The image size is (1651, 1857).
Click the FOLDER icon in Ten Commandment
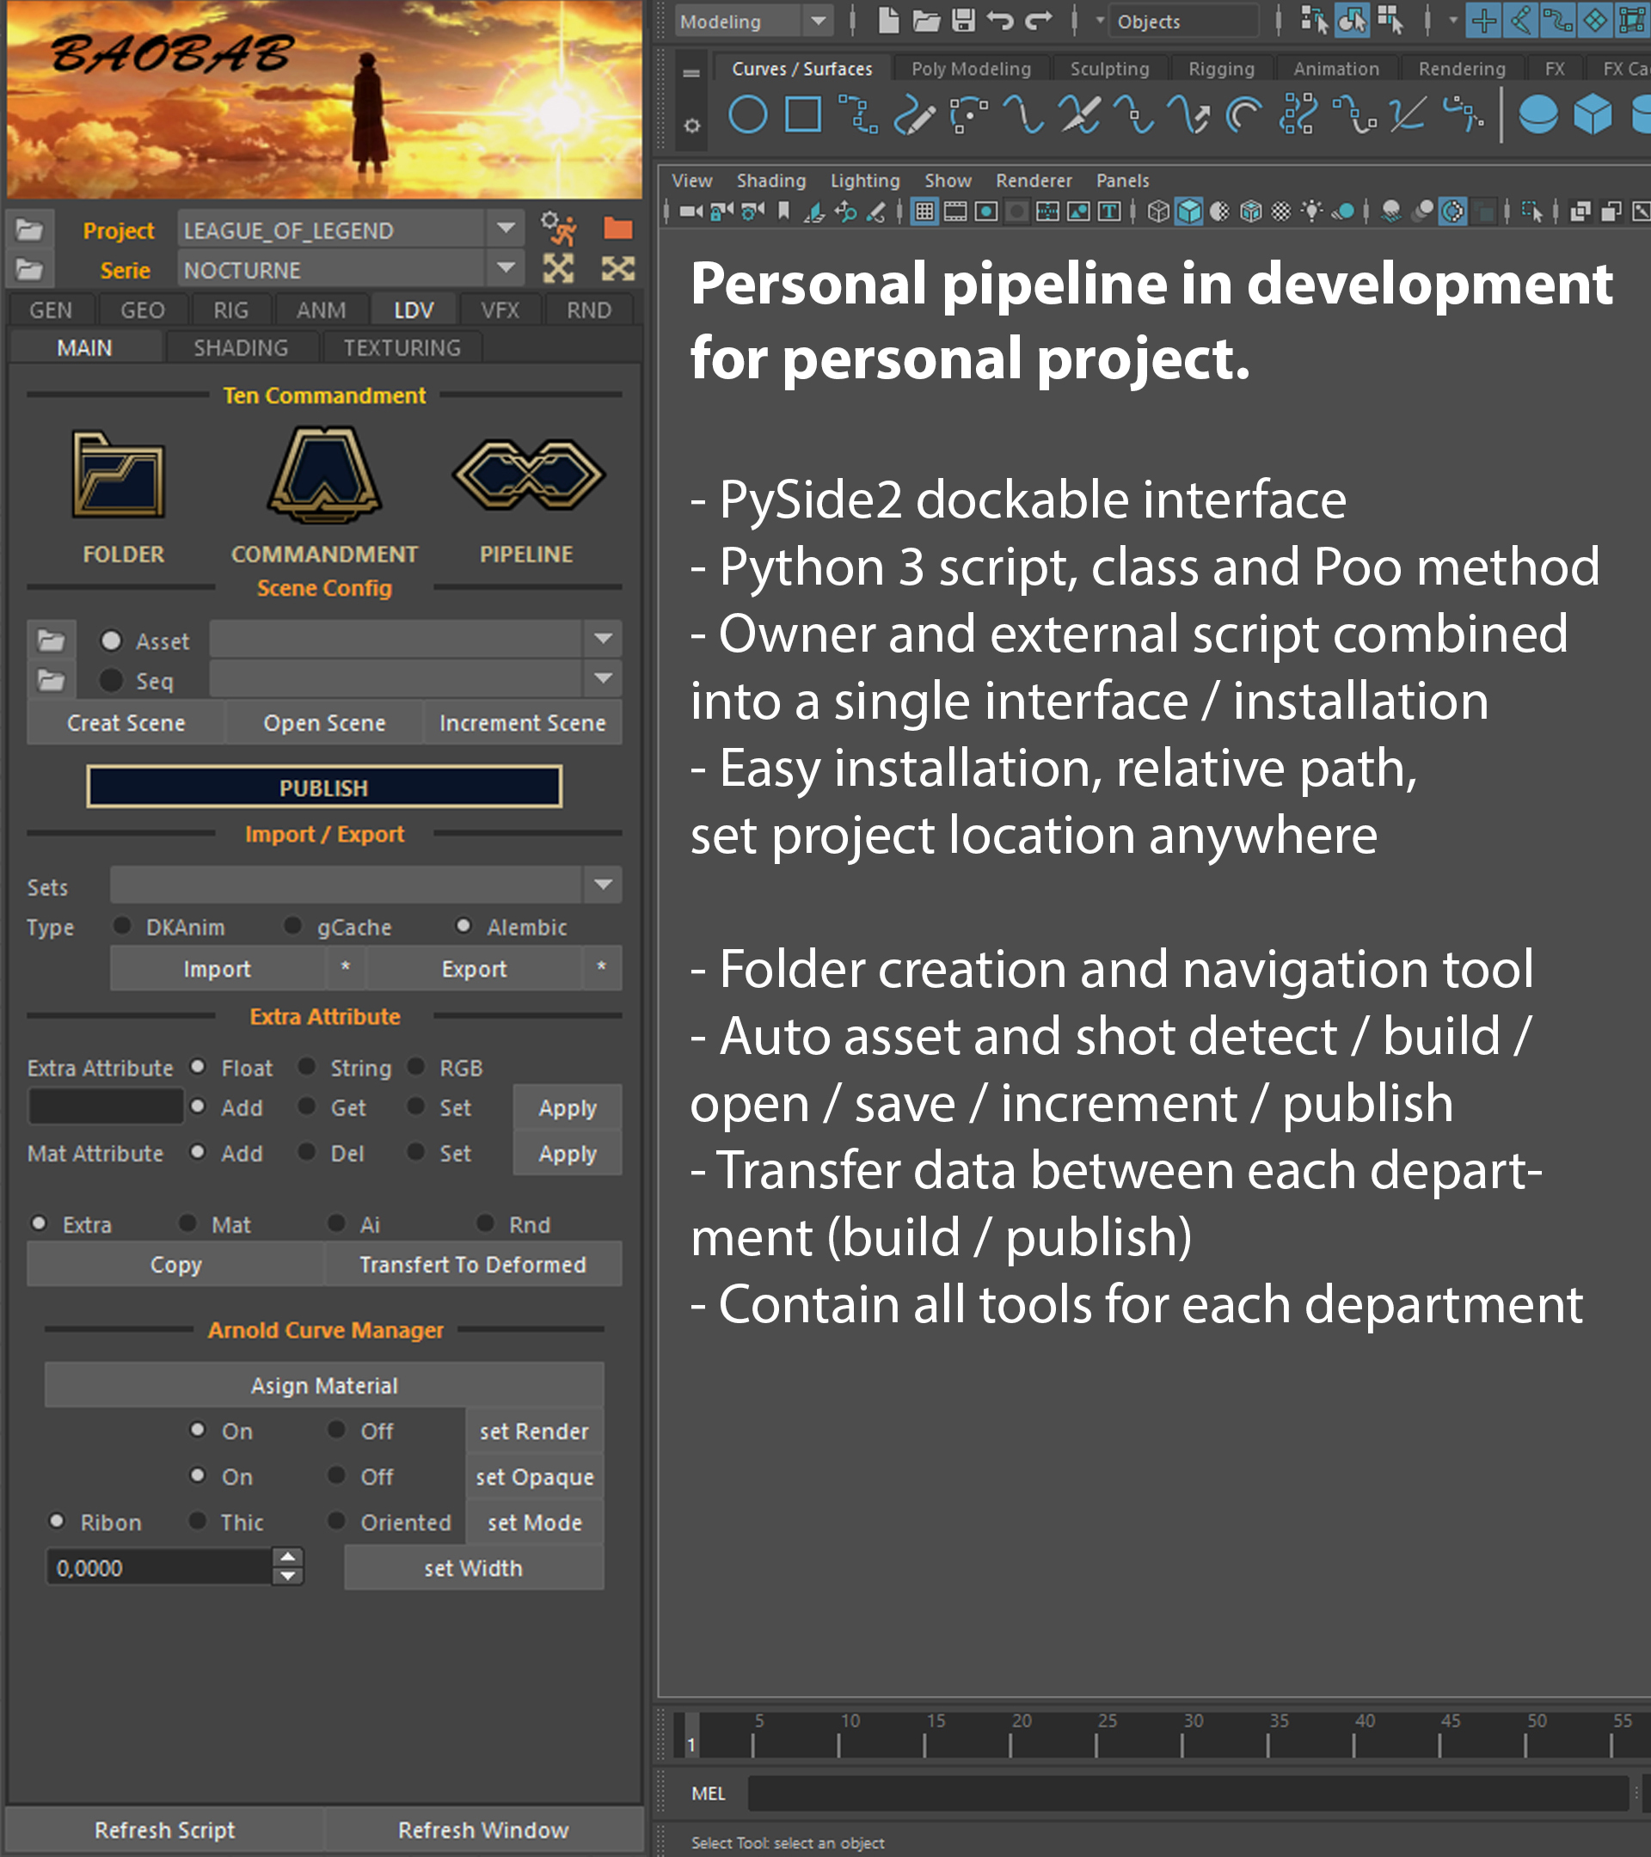point(119,475)
